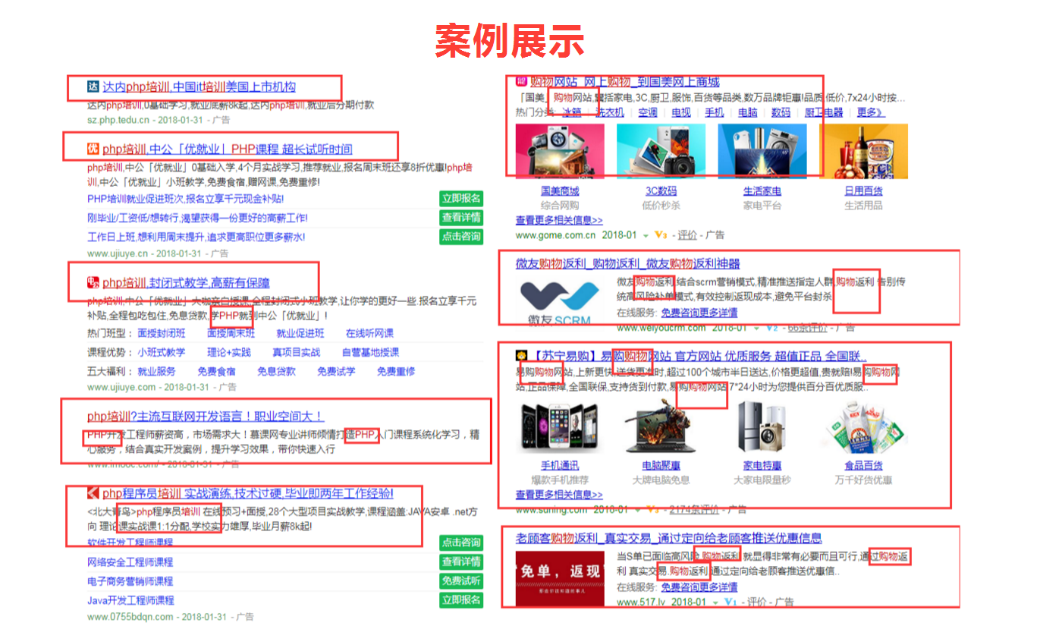Click the V3 credit badge on gome.com.cn line

coord(660,235)
